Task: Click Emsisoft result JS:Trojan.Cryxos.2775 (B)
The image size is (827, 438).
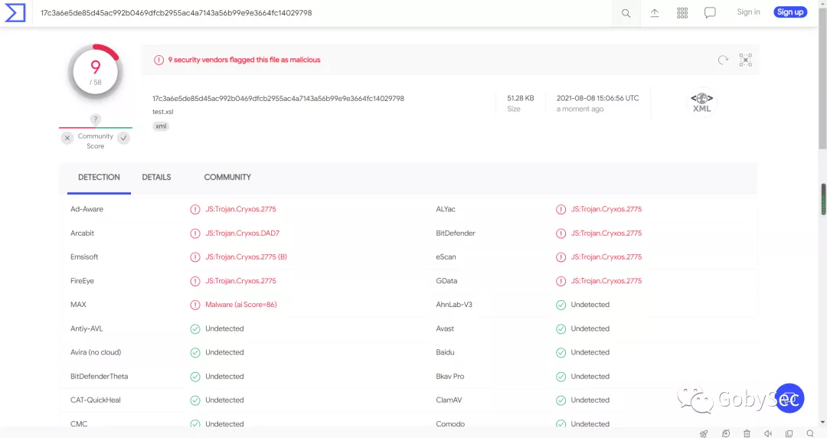Action: tap(246, 257)
